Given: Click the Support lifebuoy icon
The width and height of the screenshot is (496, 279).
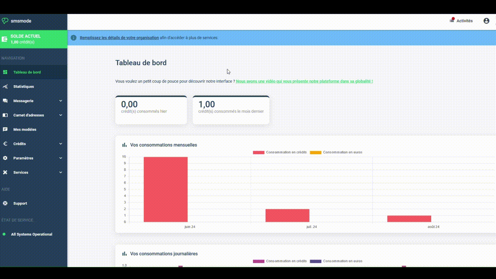Looking at the screenshot, I should (5, 203).
